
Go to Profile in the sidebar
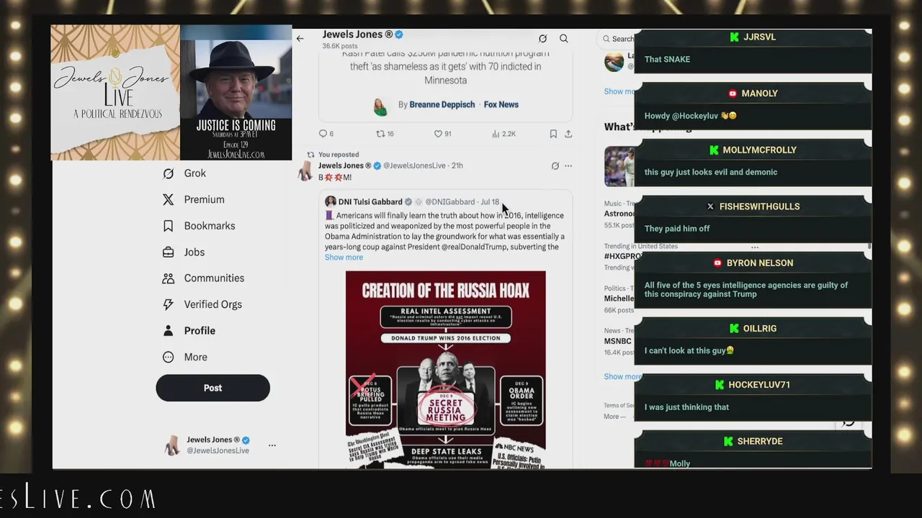point(189,331)
